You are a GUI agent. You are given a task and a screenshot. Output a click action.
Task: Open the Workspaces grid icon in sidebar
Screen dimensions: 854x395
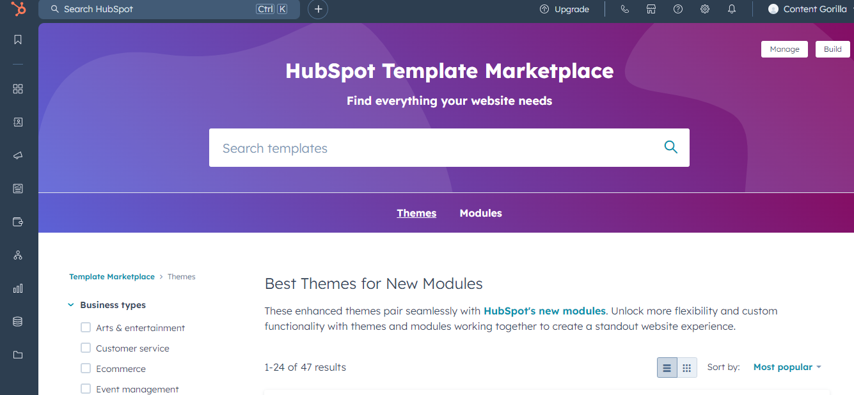18,89
